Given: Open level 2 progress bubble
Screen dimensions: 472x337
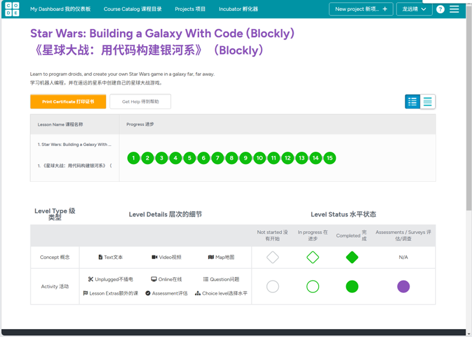Looking at the screenshot, I should 148,158.
